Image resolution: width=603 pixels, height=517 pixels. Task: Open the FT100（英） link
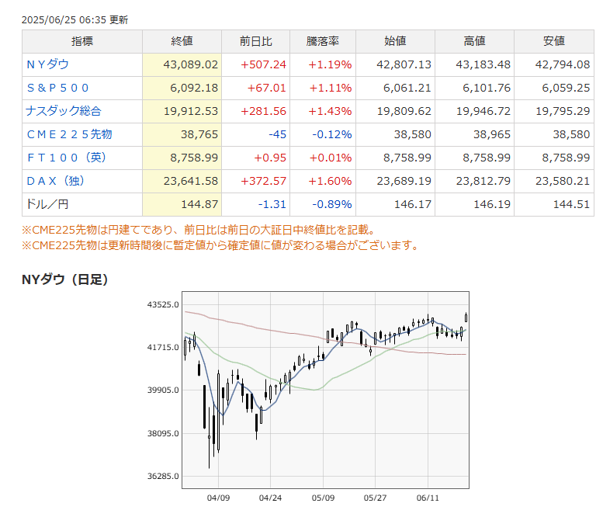[67, 158]
